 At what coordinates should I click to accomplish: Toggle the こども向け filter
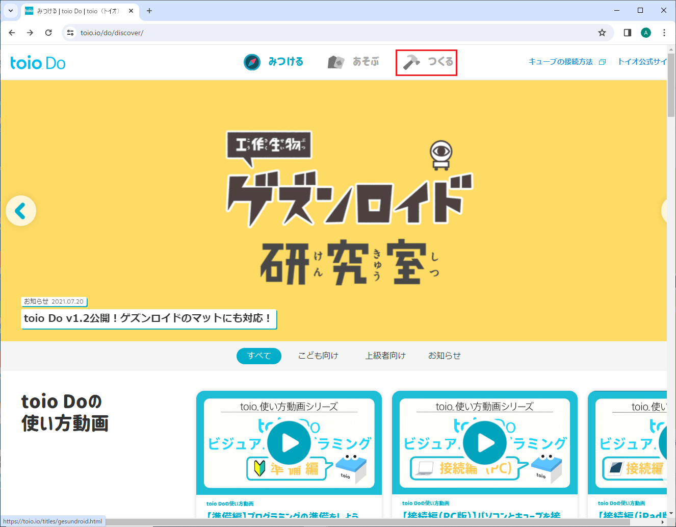coord(318,356)
